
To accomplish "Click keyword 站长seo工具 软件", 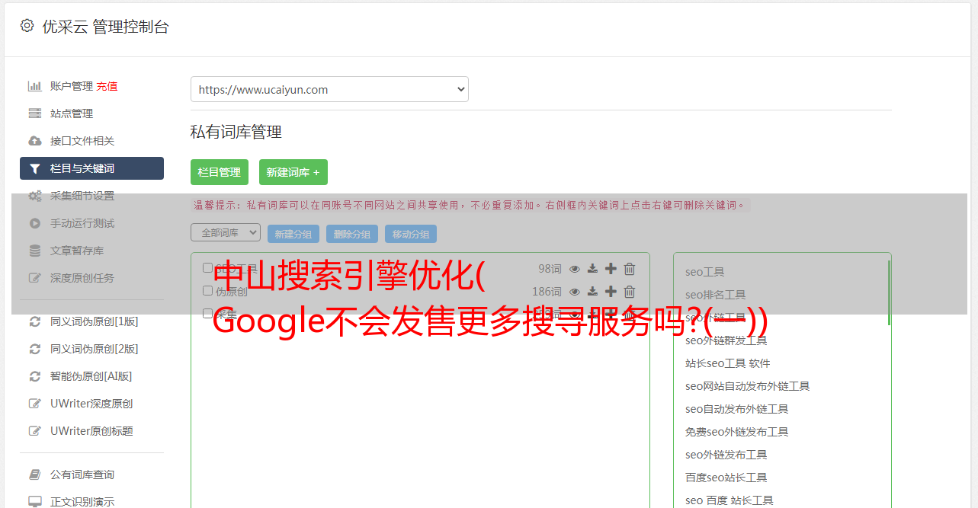I will click(x=728, y=363).
